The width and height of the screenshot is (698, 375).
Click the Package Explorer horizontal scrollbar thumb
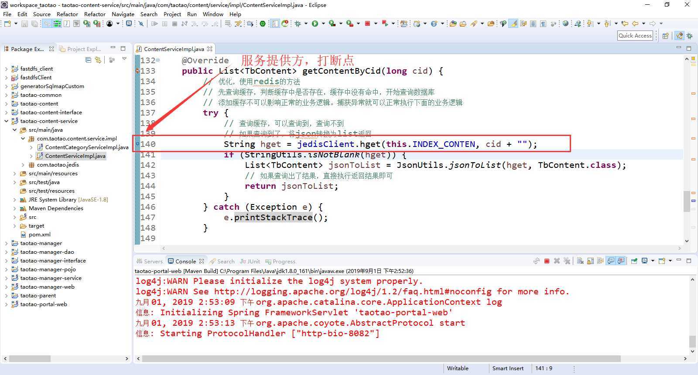(x=30, y=358)
